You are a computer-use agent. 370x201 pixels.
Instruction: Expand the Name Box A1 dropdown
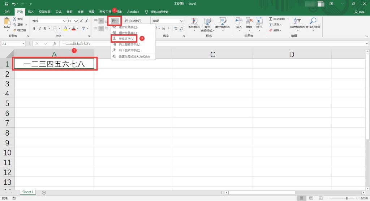click(x=23, y=44)
